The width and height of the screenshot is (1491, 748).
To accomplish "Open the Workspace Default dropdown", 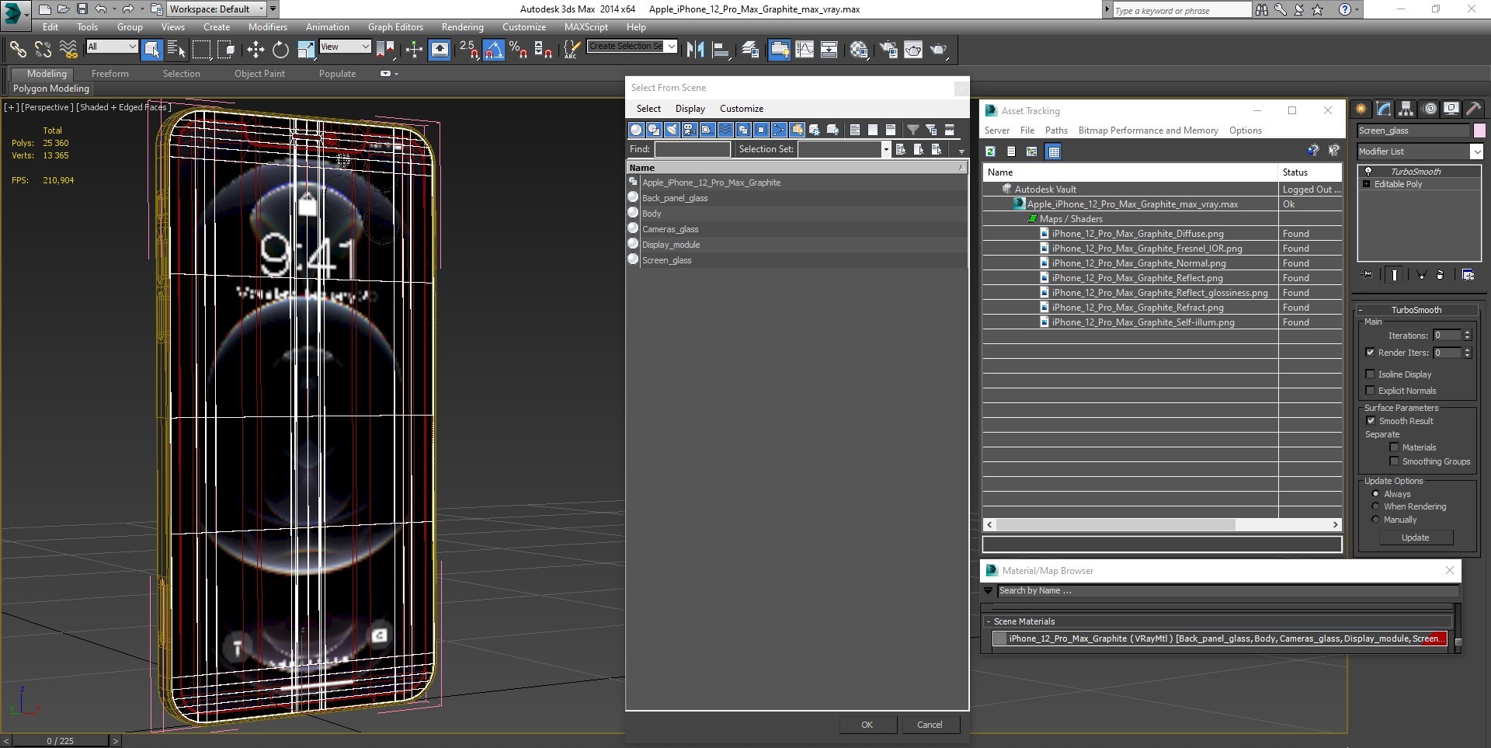I will (217, 9).
